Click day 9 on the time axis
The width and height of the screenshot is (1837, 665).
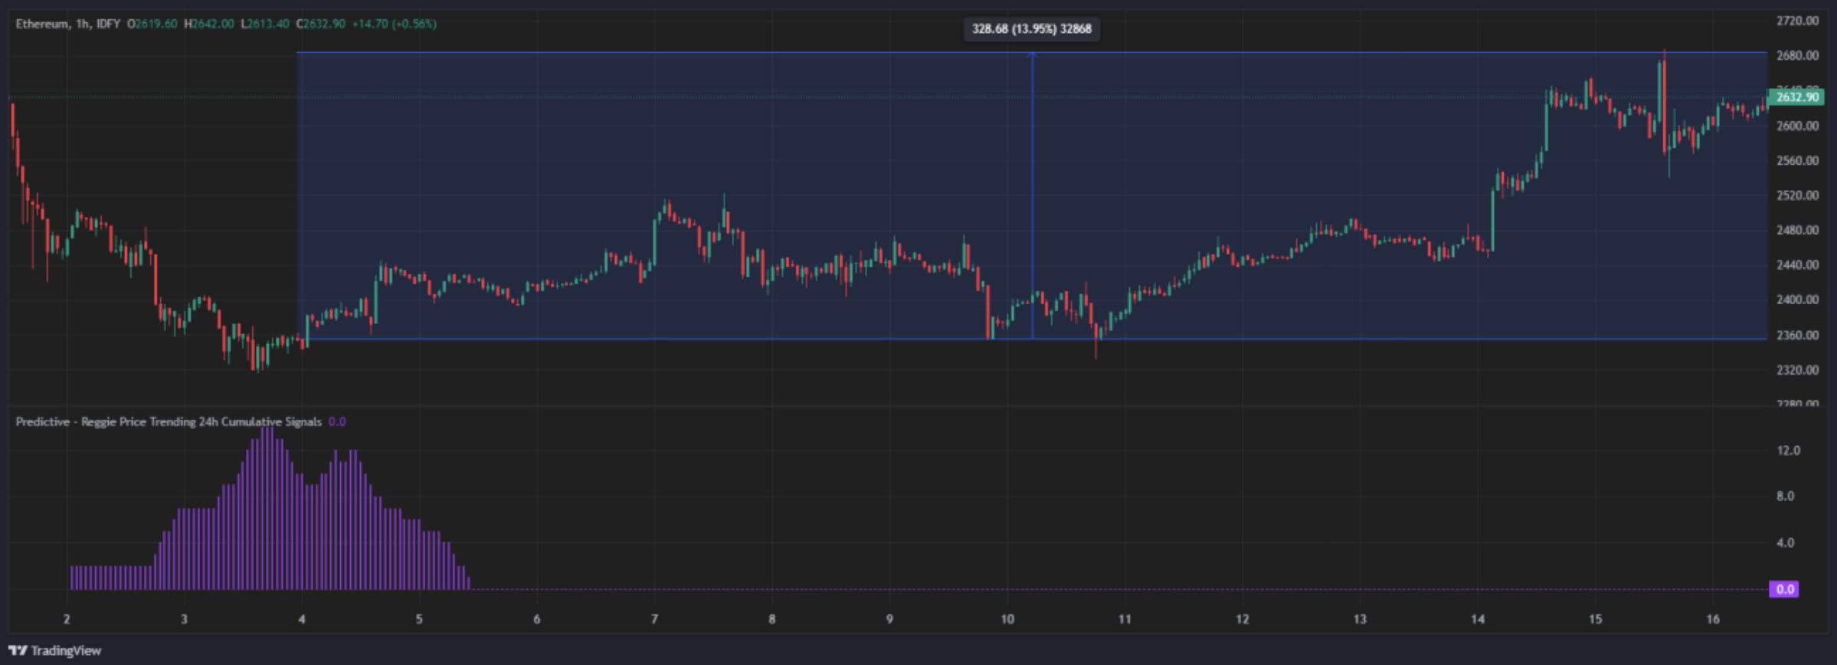point(889,619)
